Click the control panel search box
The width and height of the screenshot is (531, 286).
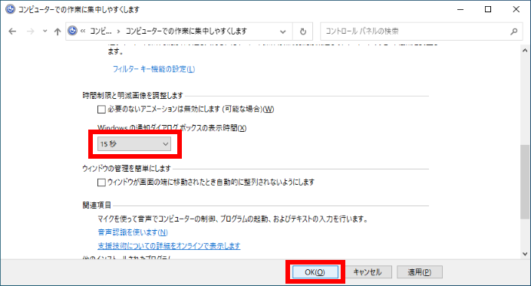[421, 31]
